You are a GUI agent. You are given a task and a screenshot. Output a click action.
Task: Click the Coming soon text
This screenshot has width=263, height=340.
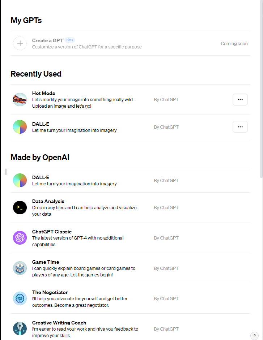click(234, 44)
